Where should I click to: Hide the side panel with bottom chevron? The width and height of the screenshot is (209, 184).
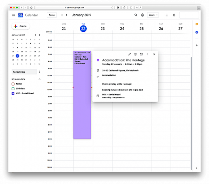click(x=196, y=168)
